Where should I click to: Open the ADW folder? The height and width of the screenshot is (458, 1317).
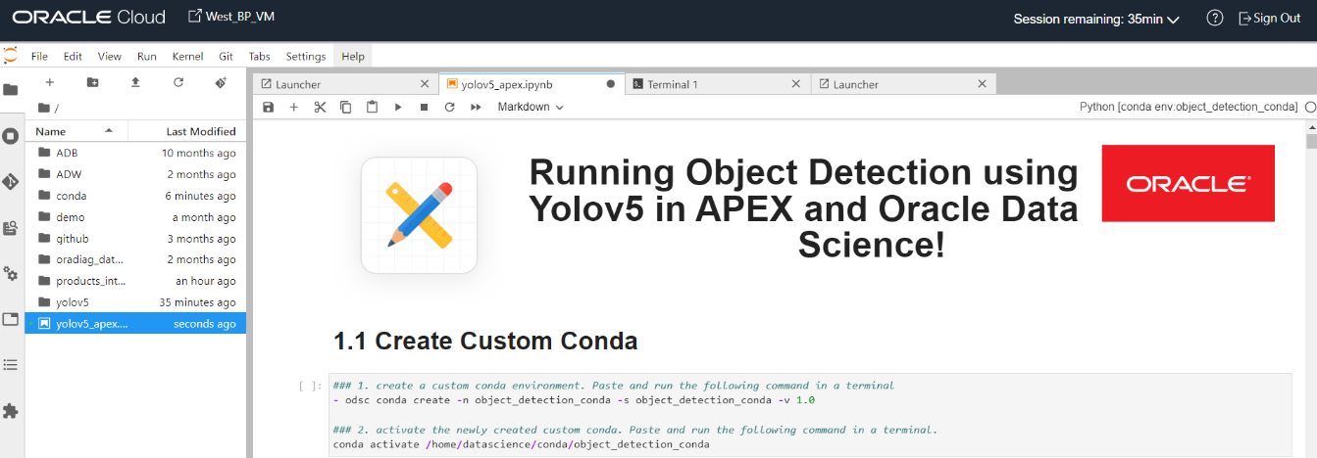tap(135, 174)
